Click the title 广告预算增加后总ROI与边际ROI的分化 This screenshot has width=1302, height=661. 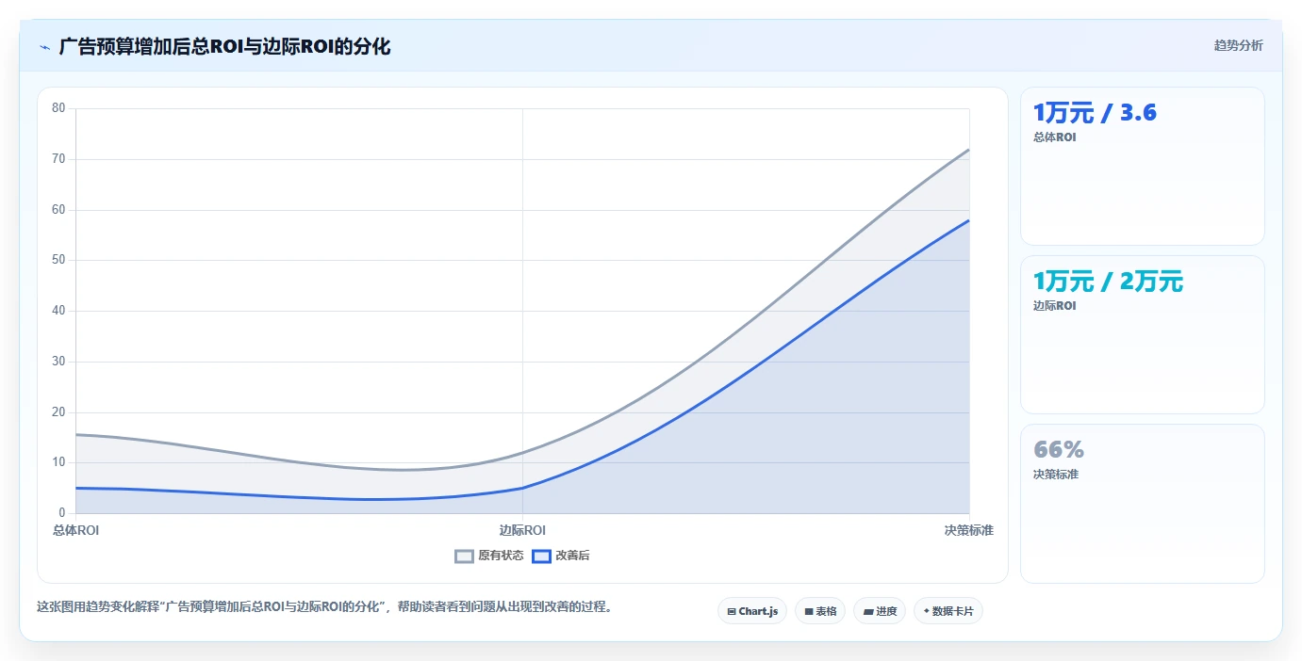224,46
